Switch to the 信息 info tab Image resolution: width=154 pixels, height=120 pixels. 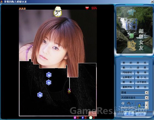click(141, 114)
